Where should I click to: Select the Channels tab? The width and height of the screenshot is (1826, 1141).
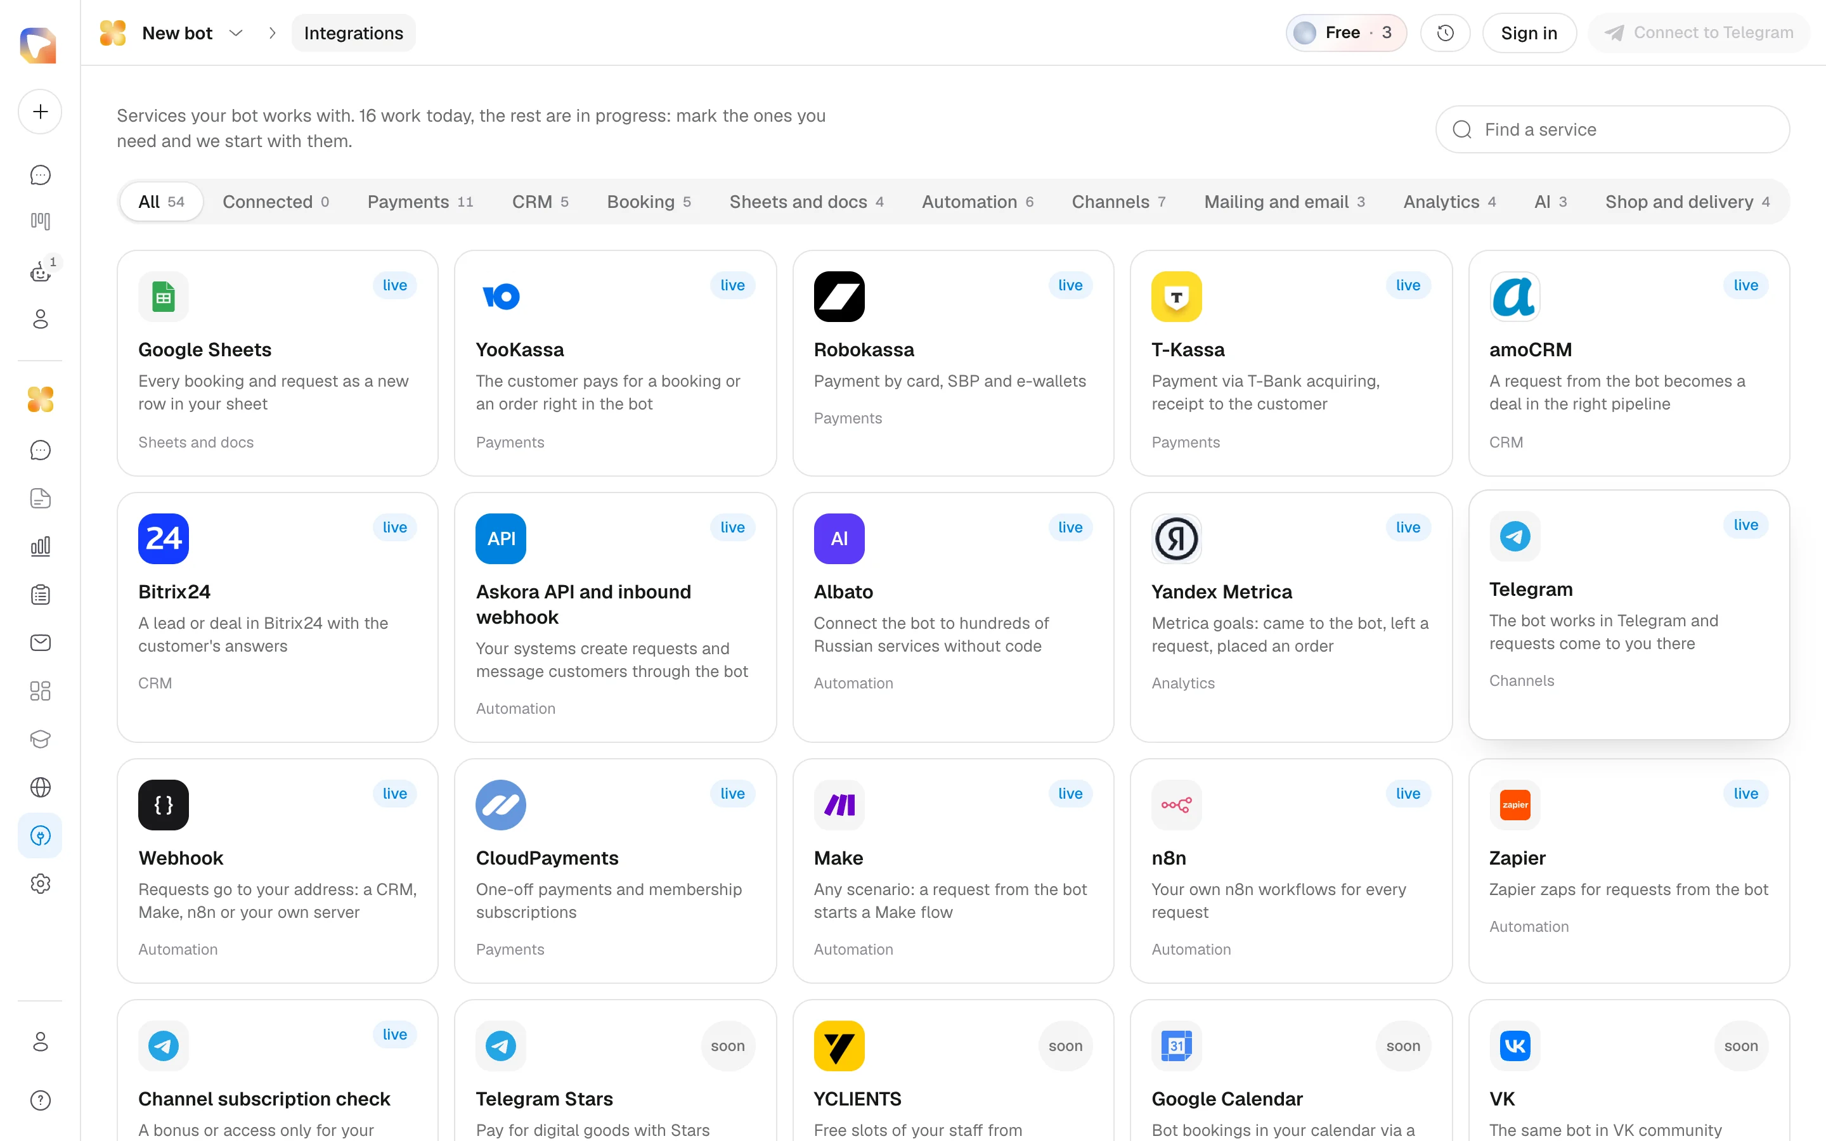click(1119, 202)
